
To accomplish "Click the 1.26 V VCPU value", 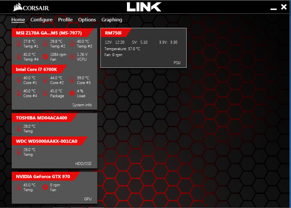I will (x=82, y=55).
